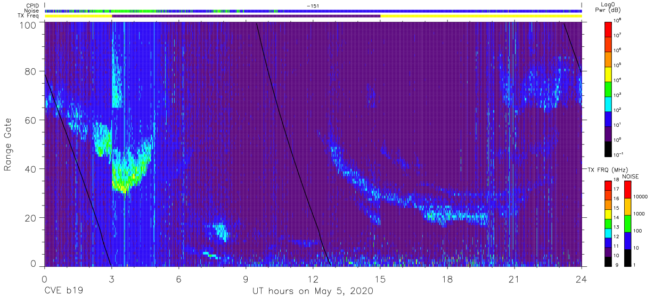
Task: Click the 10000 label on the noise legend
Action: (x=640, y=196)
